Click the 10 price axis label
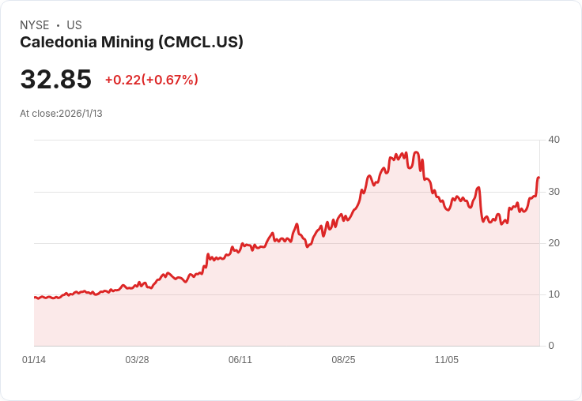This screenshot has width=582, height=401. (x=554, y=294)
